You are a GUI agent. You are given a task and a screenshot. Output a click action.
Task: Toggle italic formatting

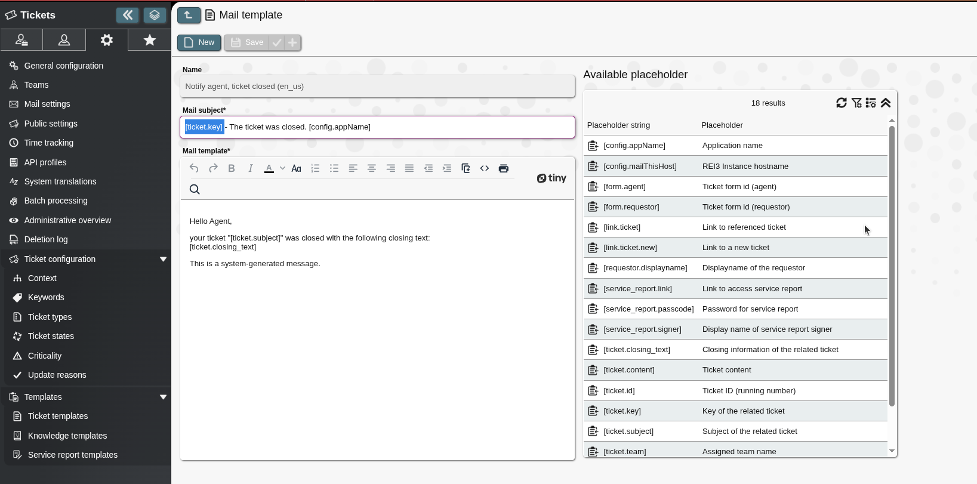point(251,168)
